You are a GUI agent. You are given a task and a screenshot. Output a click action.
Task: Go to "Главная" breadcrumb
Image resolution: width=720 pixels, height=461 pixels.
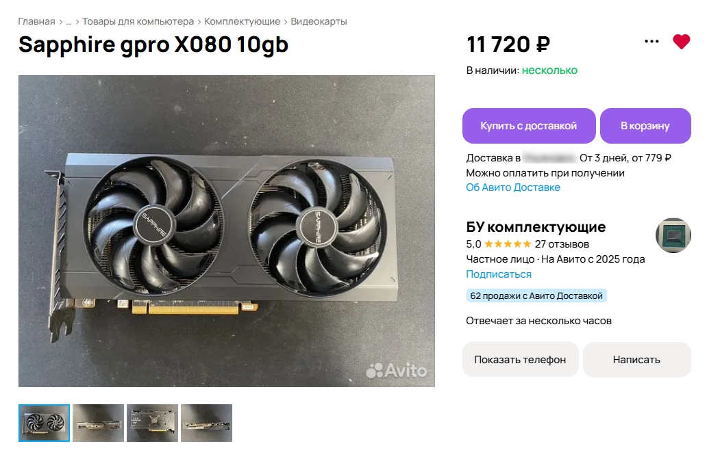pyautogui.click(x=36, y=21)
